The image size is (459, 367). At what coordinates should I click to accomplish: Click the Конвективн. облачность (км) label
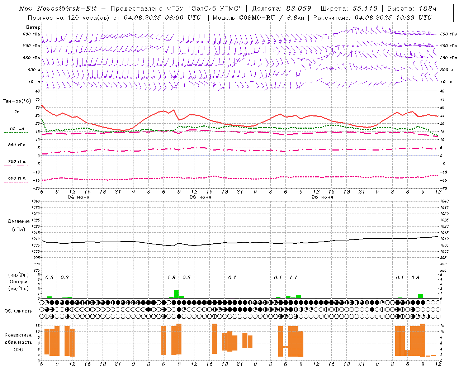pyautogui.click(x=18, y=342)
